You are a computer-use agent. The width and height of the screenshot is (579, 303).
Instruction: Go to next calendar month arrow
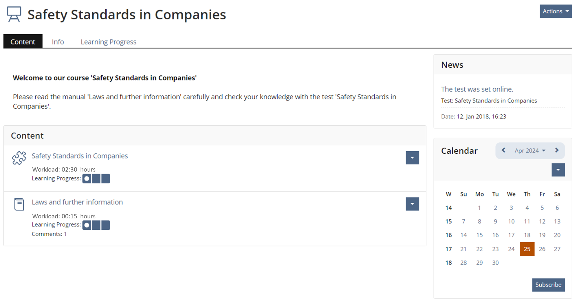pyautogui.click(x=557, y=150)
